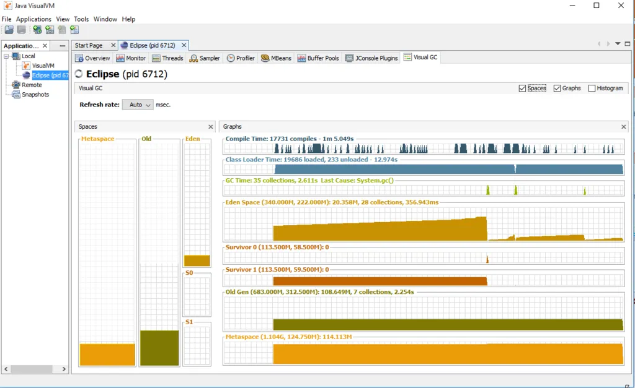Screen dimensions: 635x388
Task: Click the GC Time graph label
Action: pos(309,180)
